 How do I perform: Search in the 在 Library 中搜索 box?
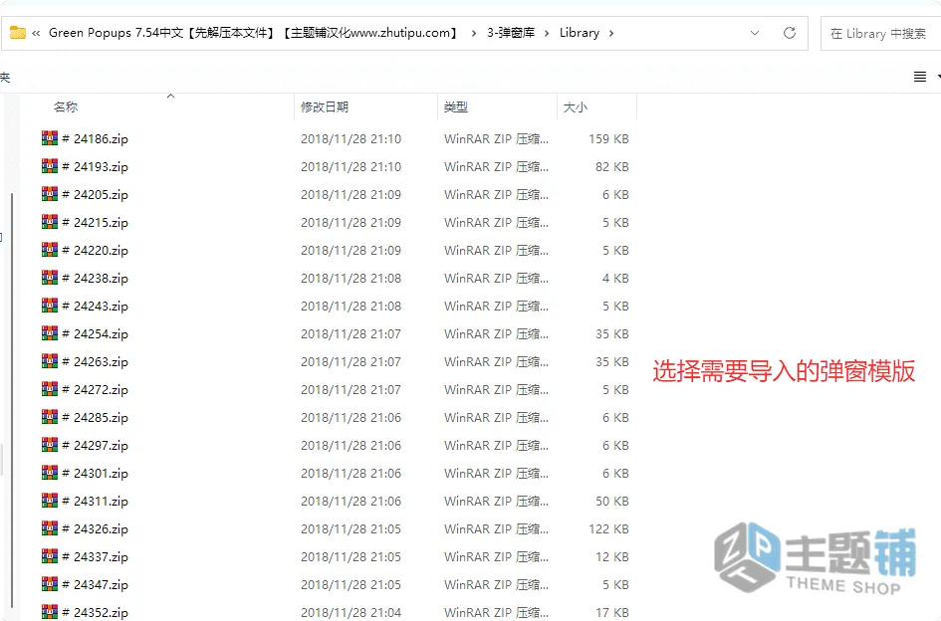[880, 34]
